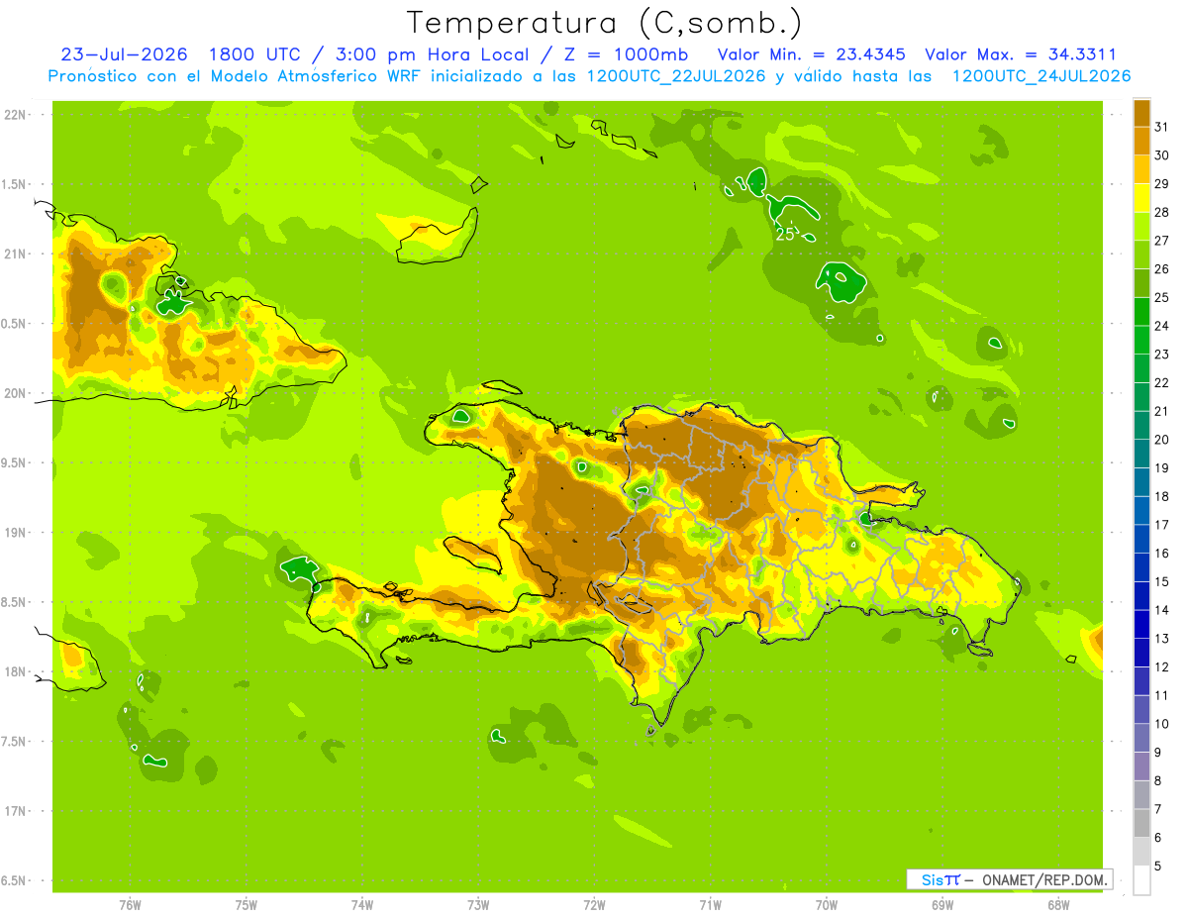1188x918 pixels.
Task: Select the legend color band between 29 and 30
Action: click(x=1141, y=169)
